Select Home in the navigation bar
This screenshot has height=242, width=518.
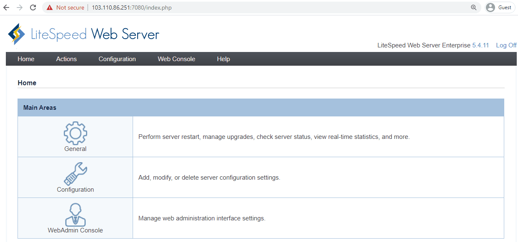[x=26, y=59]
